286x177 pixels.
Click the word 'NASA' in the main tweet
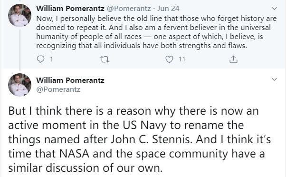click(74, 154)
